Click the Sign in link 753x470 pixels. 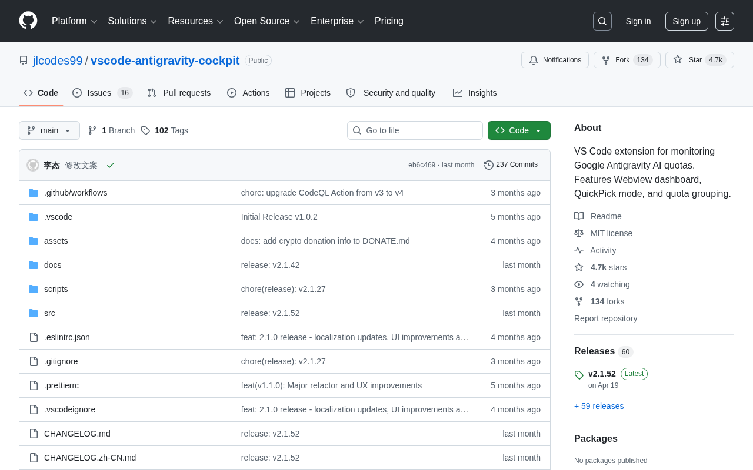(x=638, y=21)
